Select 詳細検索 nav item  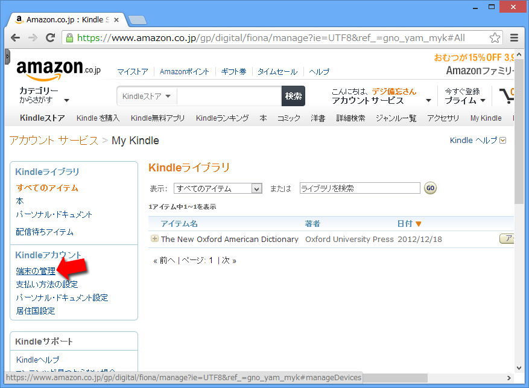[350, 118]
